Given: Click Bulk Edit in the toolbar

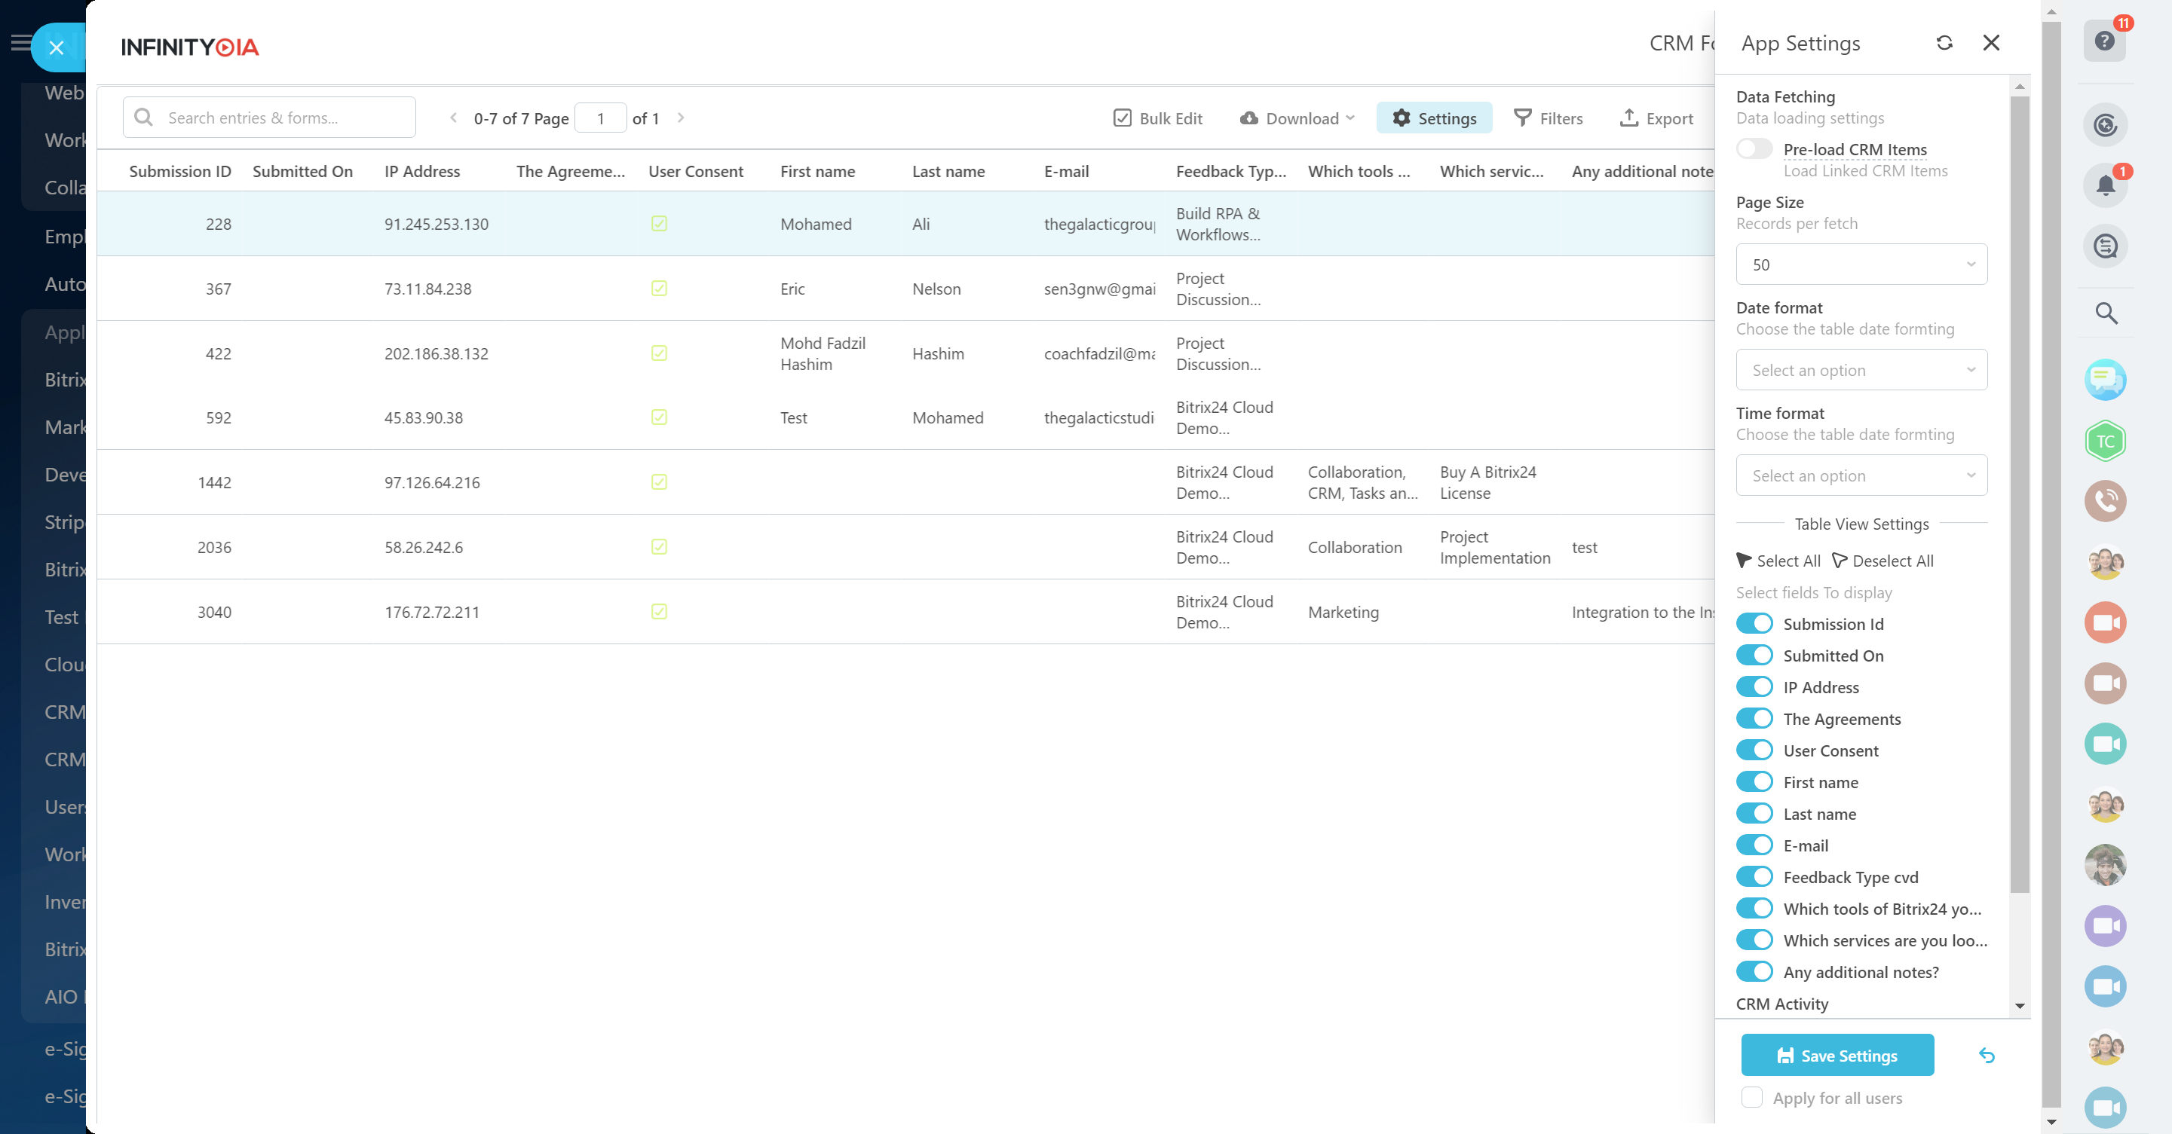Looking at the screenshot, I should [1158, 118].
